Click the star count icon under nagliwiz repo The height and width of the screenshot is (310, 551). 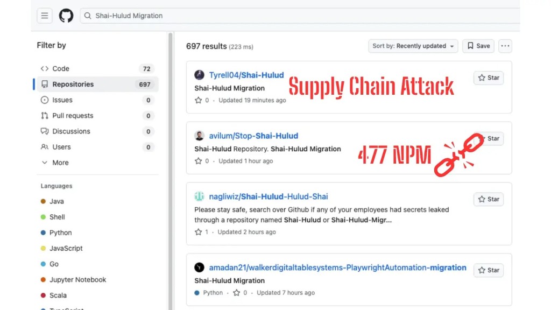pos(199,231)
